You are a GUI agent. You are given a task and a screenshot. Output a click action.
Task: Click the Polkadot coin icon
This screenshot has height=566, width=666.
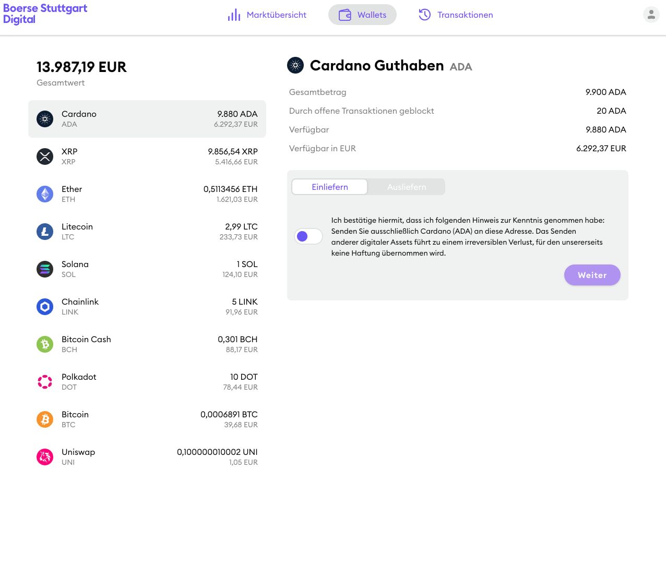[45, 382]
